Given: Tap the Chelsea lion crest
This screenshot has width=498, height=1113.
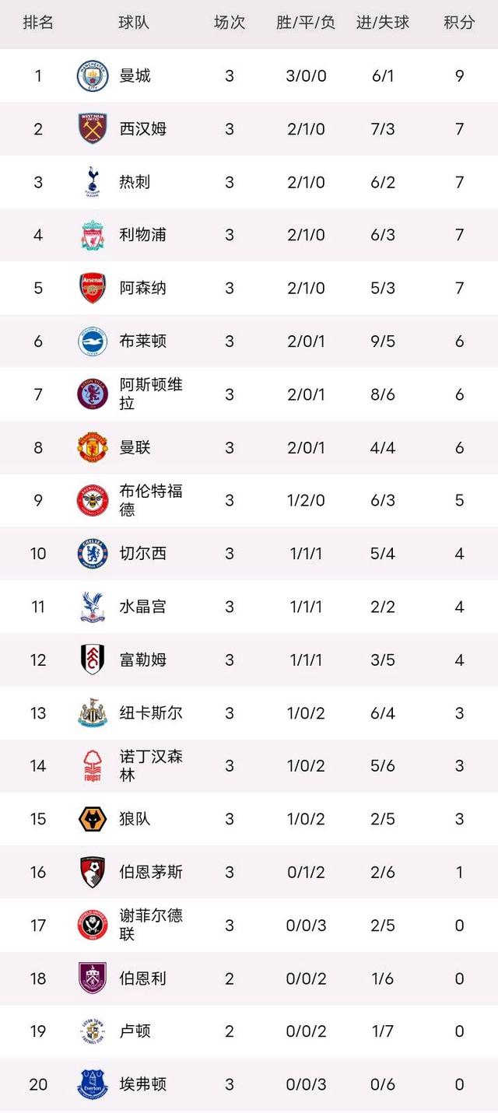Looking at the screenshot, I should coord(93,554).
